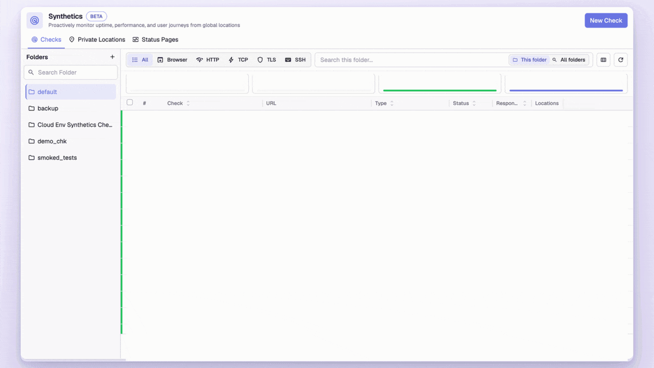
Task: Open Cloud Env Synthetics Checks folder
Action: click(71, 125)
